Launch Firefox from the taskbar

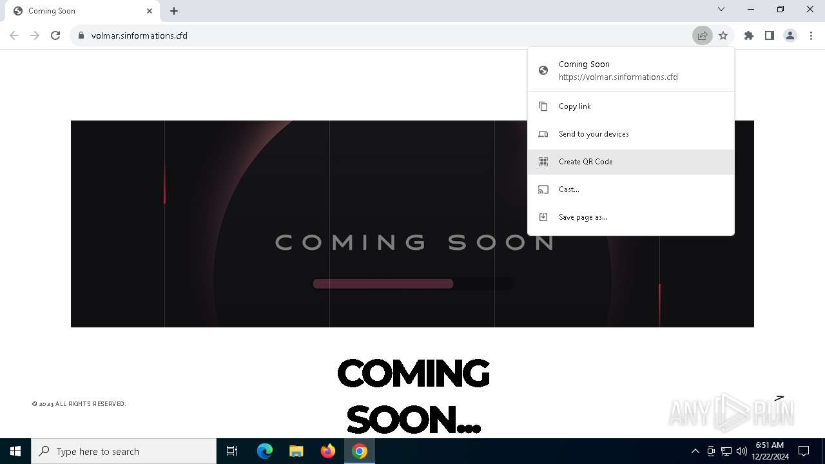point(328,451)
